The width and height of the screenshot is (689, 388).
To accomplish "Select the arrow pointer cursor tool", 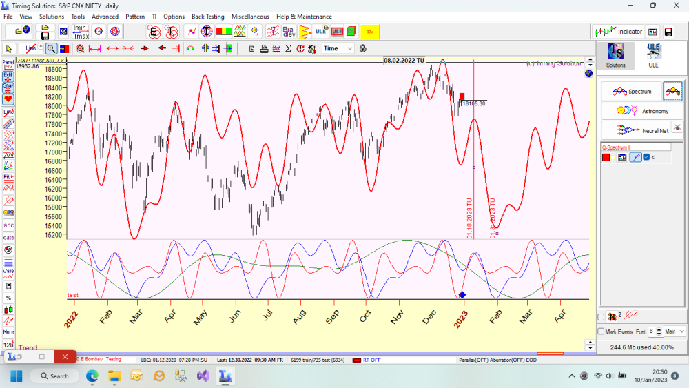I will [x=8, y=49].
